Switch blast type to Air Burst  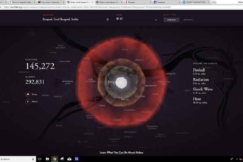(188, 19)
